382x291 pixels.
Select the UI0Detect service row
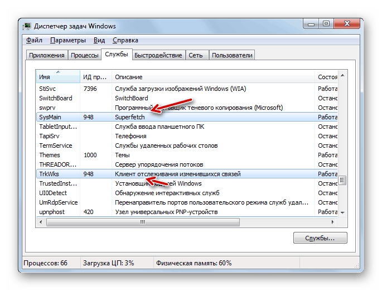(x=187, y=193)
